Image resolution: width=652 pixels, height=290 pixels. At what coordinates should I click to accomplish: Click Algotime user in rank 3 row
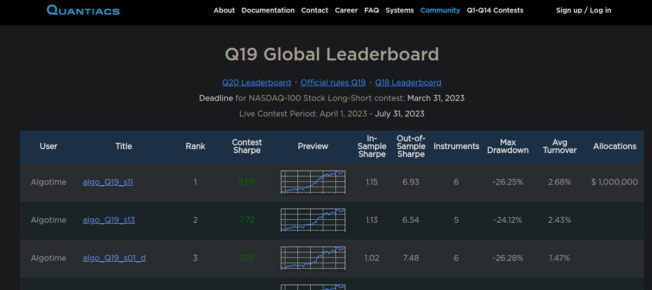(x=48, y=258)
